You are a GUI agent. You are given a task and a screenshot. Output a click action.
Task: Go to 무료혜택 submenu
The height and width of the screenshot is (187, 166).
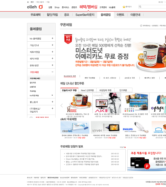[x=35, y=15]
